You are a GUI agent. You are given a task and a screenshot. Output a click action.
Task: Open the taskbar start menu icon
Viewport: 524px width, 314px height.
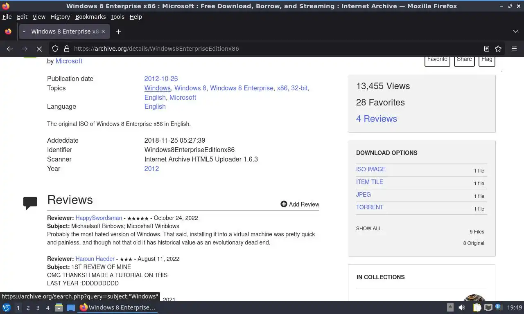[7, 307]
